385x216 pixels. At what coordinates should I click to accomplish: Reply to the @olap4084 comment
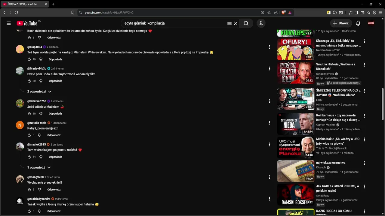(x=55, y=59)
